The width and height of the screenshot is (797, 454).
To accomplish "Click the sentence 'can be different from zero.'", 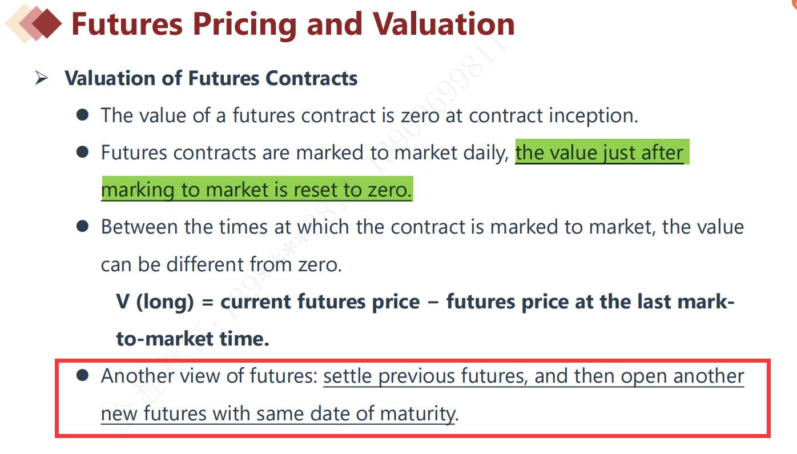I will point(222,264).
